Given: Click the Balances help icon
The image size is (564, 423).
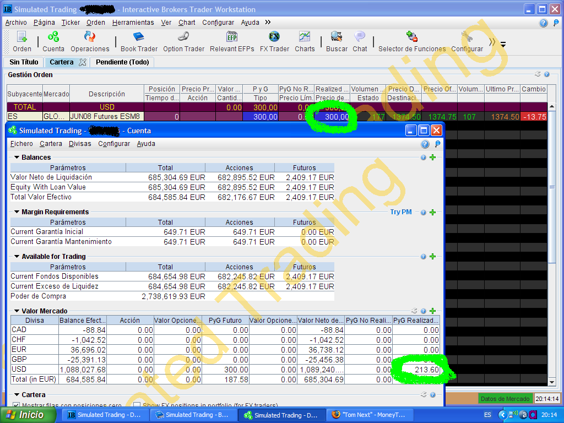Looking at the screenshot, I should [x=424, y=158].
